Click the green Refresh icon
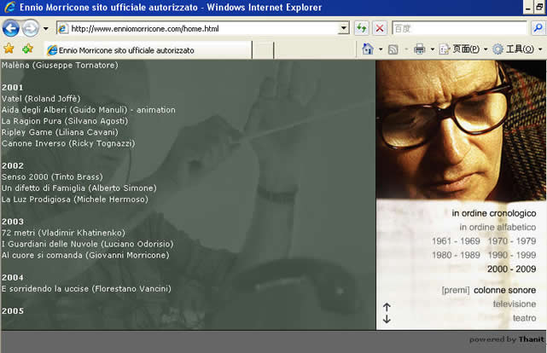547x353 pixels. tap(362, 28)
